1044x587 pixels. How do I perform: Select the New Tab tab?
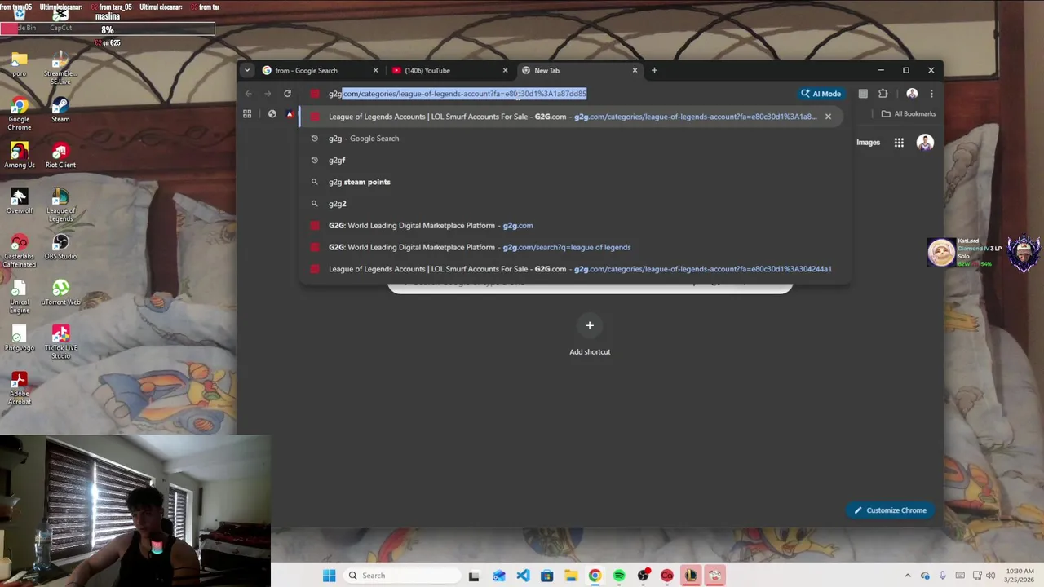578,70
